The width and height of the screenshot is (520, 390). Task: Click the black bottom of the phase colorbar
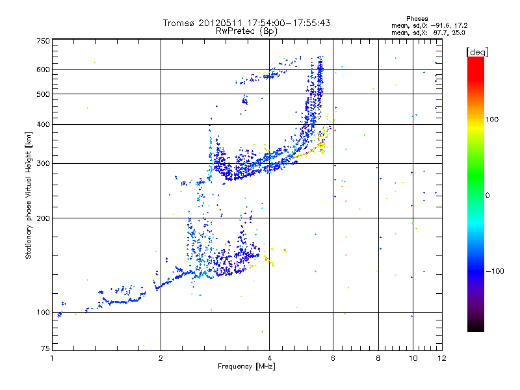point(476,328)
